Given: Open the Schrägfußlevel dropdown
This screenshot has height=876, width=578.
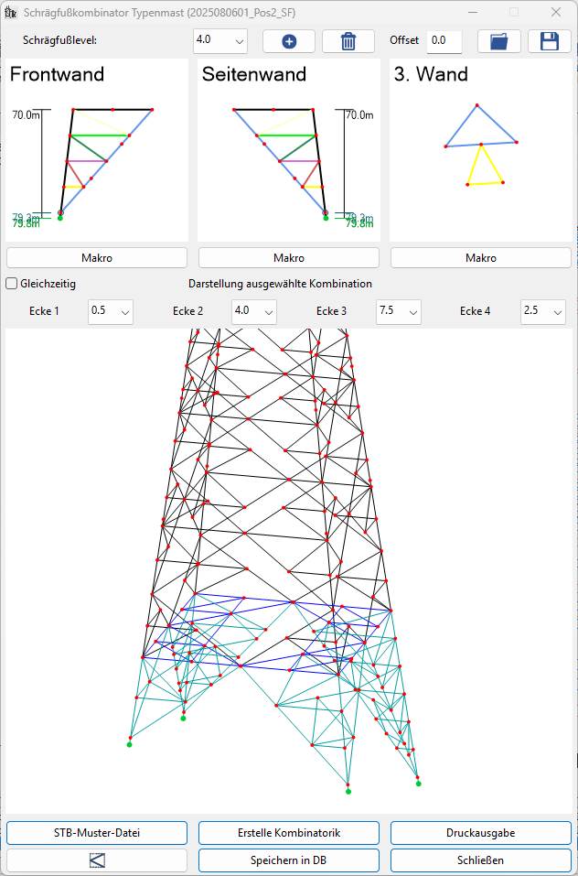Looking at the screenshot, I should (220, 41).
